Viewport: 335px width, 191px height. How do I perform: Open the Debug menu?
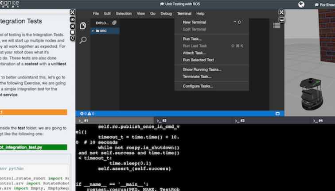pos(166,13)
